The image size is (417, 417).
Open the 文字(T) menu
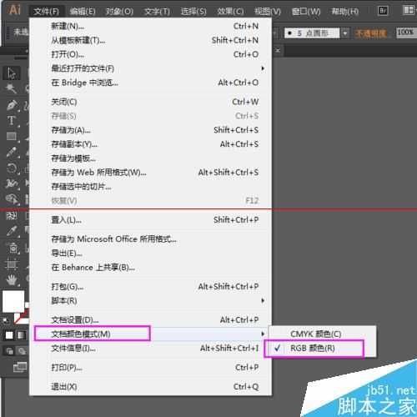click(x=157, y=12)
